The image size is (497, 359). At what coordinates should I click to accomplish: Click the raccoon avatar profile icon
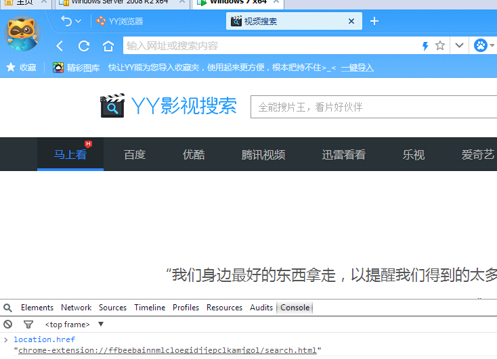pyautogui.click(x=22, y=33)
